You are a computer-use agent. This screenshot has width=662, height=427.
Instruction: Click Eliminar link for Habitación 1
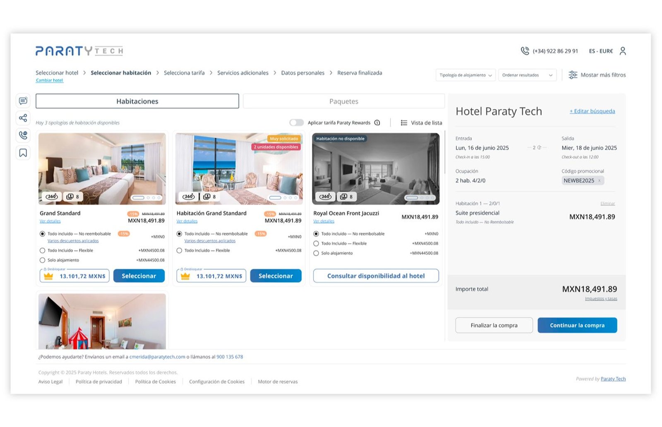click(608, 204)
